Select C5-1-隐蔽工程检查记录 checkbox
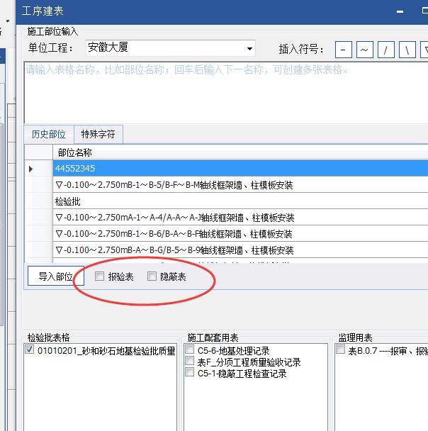The width and height of the screenshot is (428, 431). (189, 373)
